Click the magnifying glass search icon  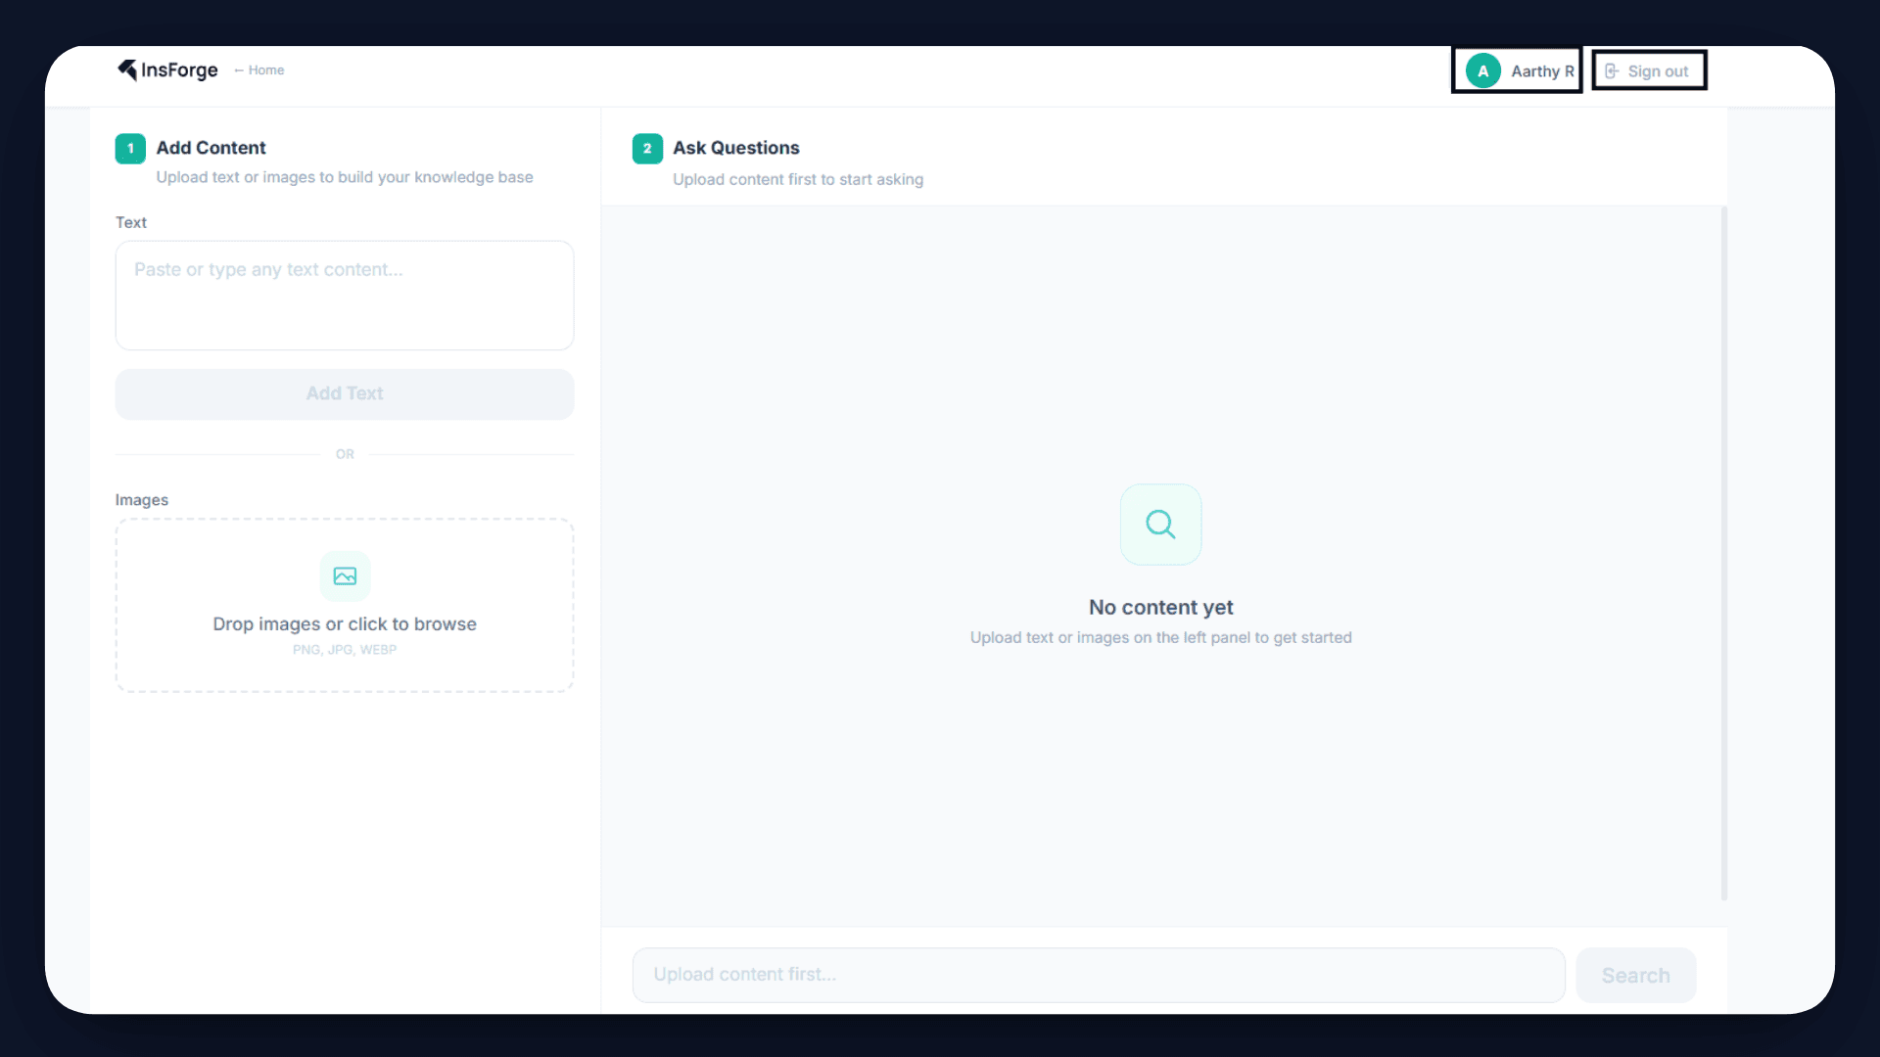click(x=1160, y=525)
